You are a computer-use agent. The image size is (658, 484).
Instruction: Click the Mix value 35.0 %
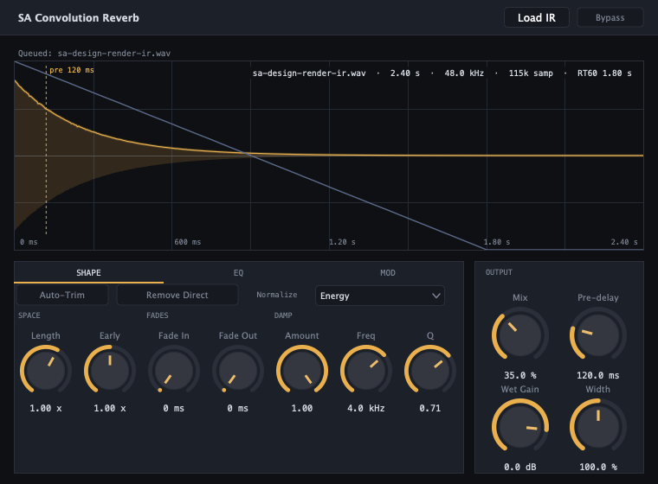pyautogui.click(x=520, y=375)
